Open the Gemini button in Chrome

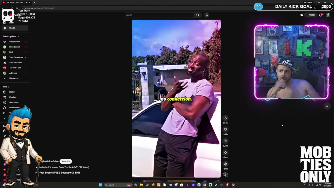pyautogui.click(x=308, y=3)
